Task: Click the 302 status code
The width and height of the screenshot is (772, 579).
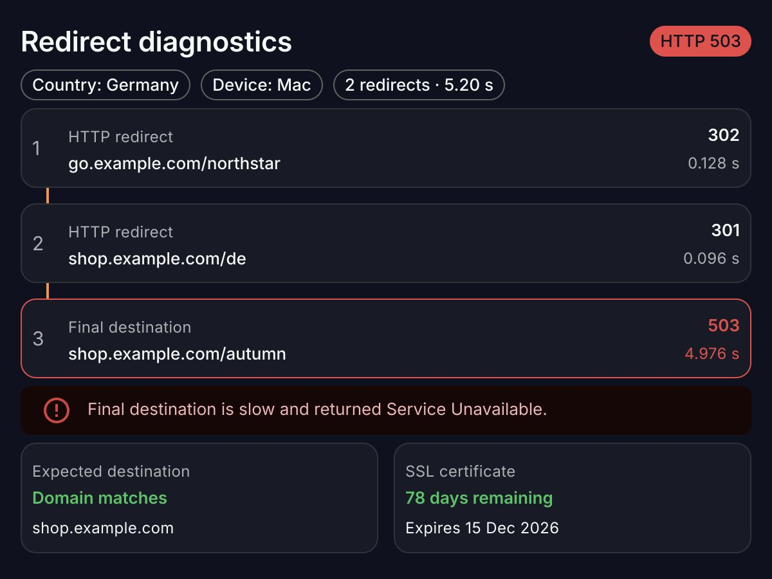Action: click(724, 135)
